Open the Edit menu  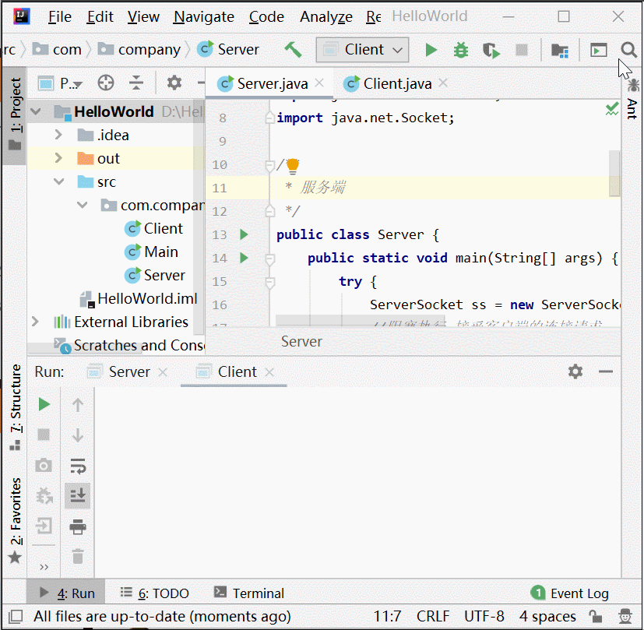coord(100,17)
